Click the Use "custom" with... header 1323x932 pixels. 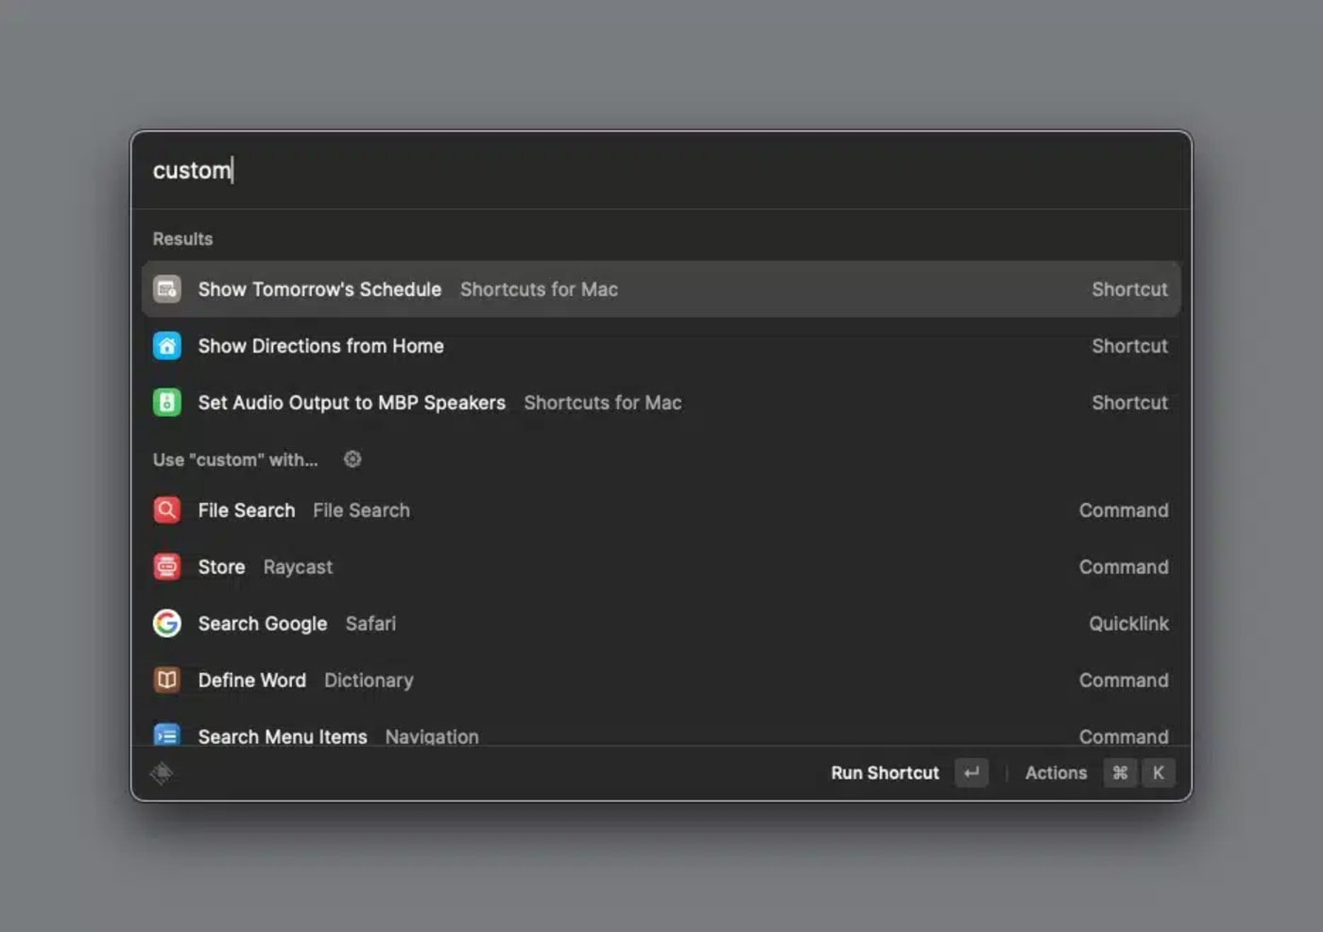point(235,460)
